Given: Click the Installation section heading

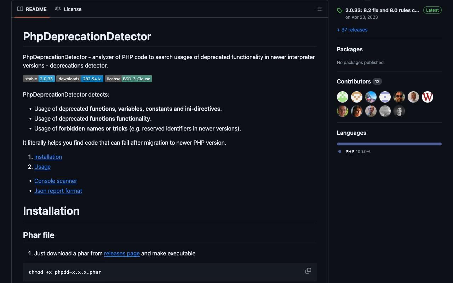Looking at the screenshot, I should pos(51,211).
